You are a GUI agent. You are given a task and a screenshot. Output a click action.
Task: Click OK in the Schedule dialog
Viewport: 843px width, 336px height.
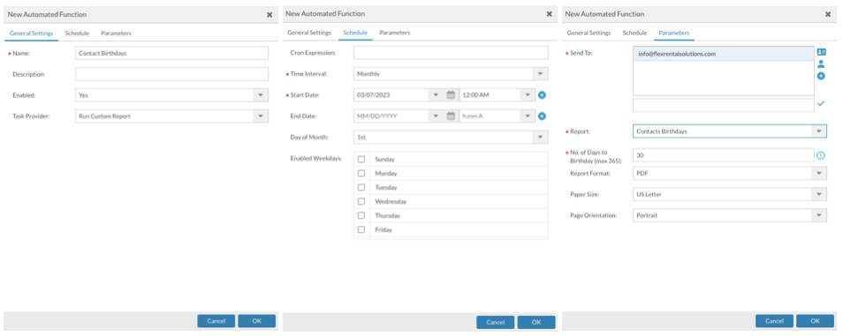coord(536,323)
